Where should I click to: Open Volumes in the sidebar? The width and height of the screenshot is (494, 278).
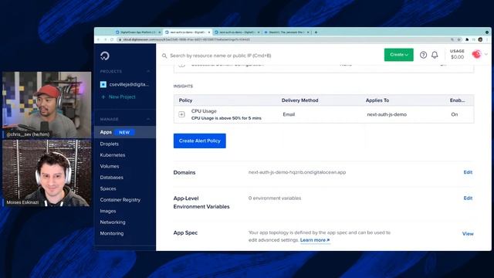(110, 166)
